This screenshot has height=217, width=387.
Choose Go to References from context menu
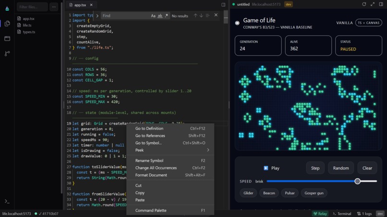click(170, 136)
